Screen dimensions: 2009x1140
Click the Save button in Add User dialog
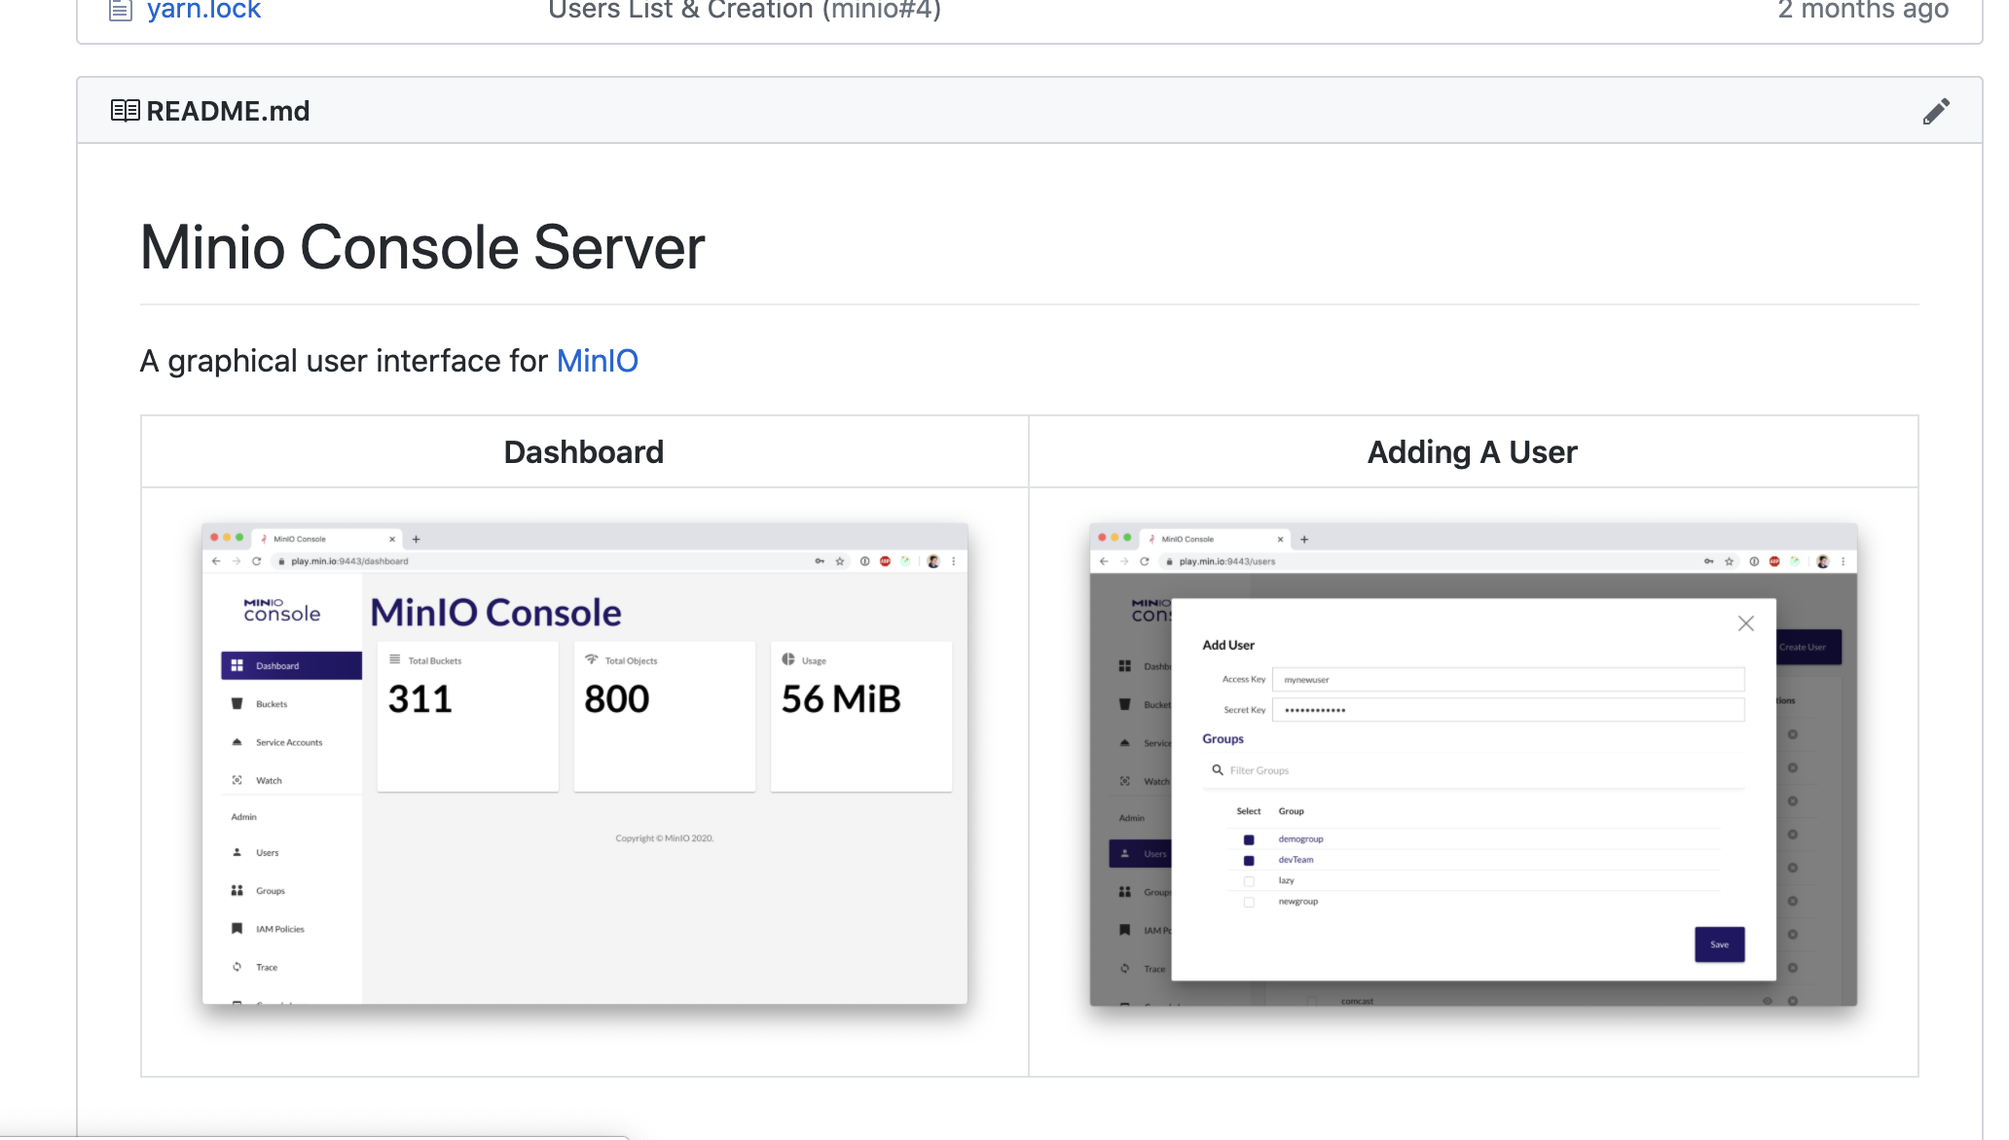pyautogui.click(x=1720, y=944)
